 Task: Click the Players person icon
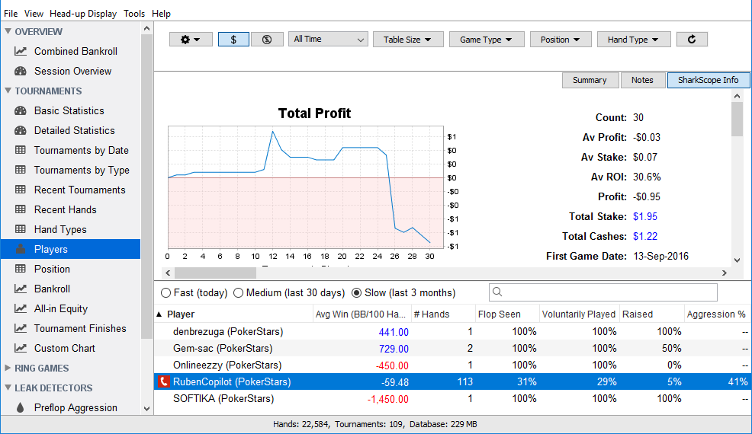21,249
